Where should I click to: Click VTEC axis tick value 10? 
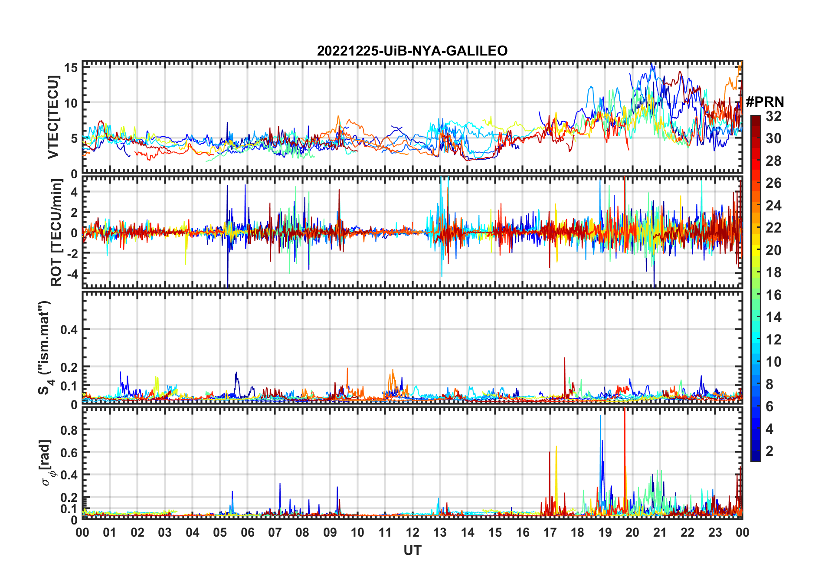click(71, 103)
